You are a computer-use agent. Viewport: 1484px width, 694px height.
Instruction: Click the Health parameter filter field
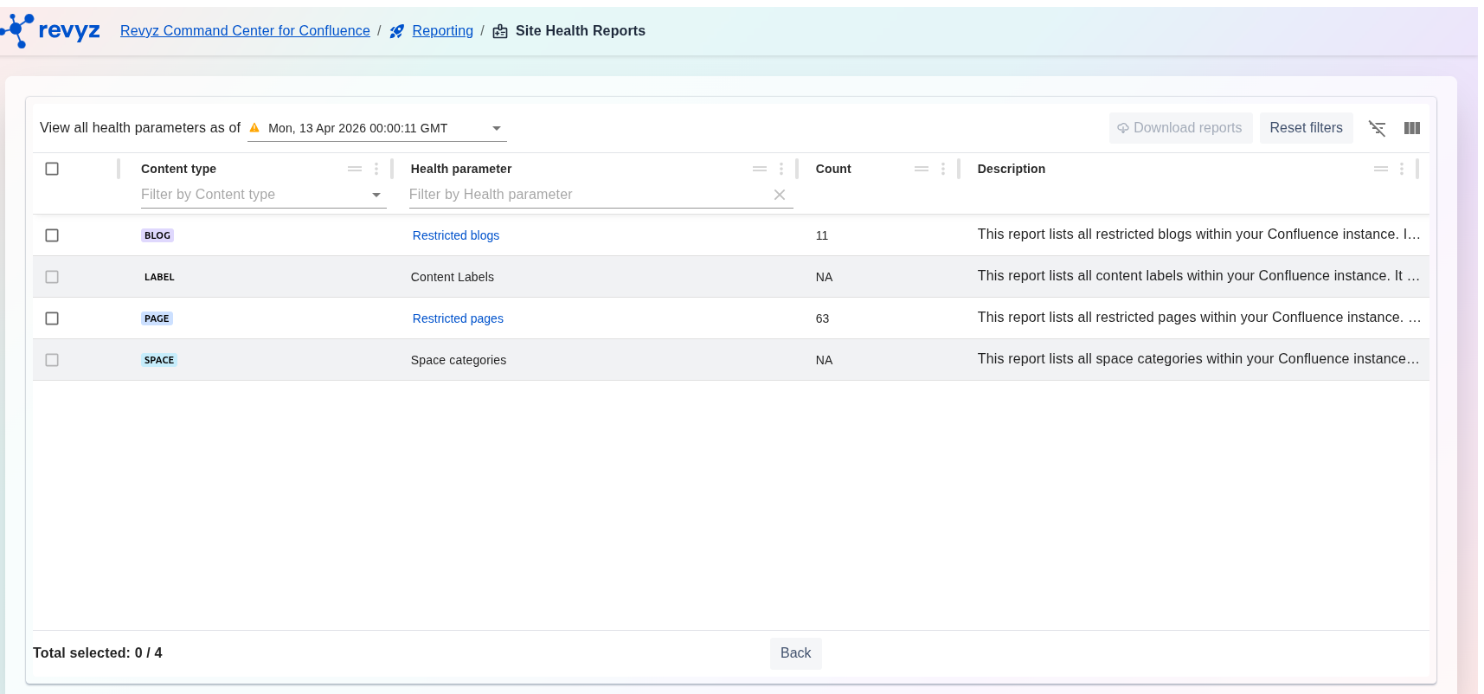(588, 195)
